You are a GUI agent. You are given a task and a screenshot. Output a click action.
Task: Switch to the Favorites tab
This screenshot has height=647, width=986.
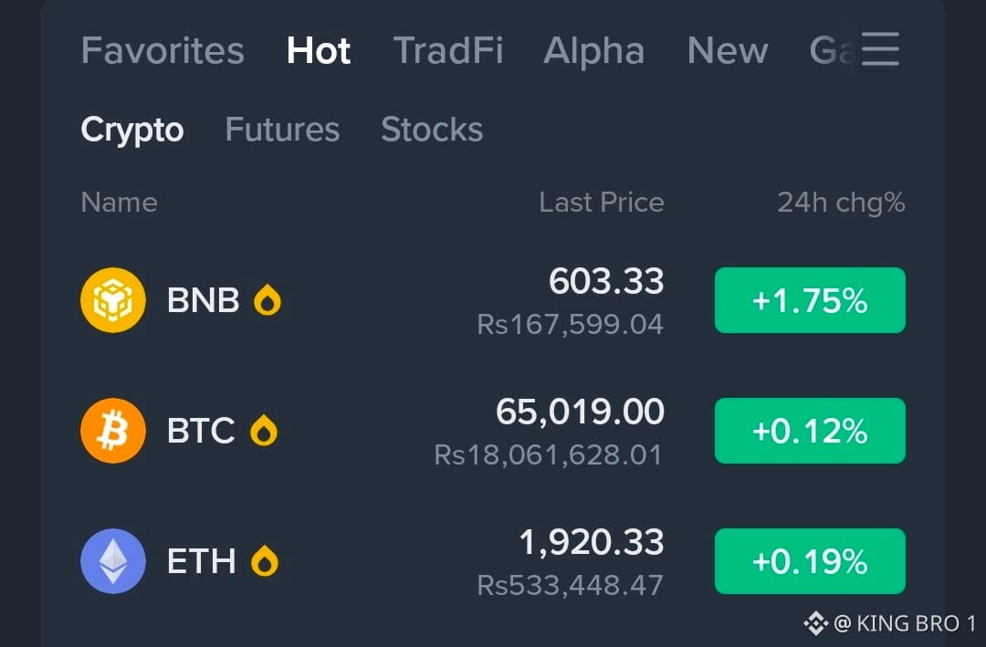163,50
